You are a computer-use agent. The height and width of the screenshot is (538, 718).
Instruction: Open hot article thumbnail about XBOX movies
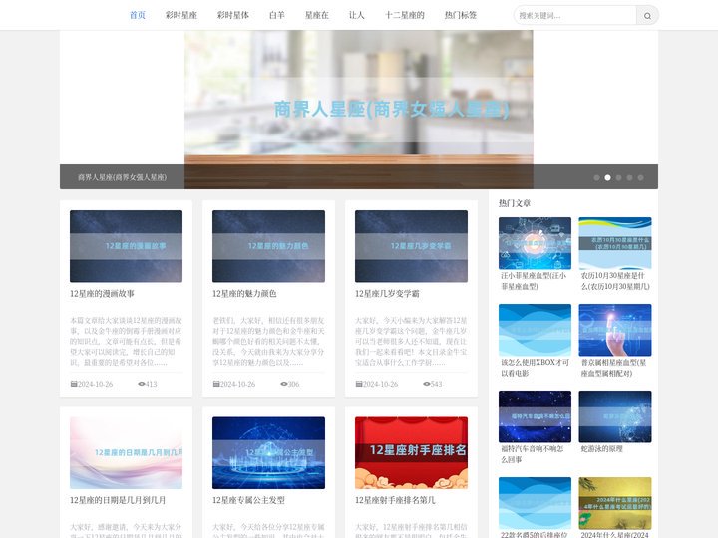[x=535, y=330]
